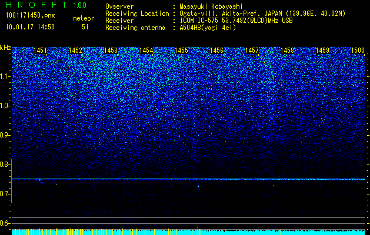Click the date stamp 10.01.17 14:50

tap(30, 27)
